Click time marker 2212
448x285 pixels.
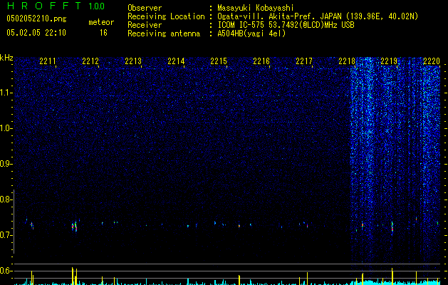(90, 61)
